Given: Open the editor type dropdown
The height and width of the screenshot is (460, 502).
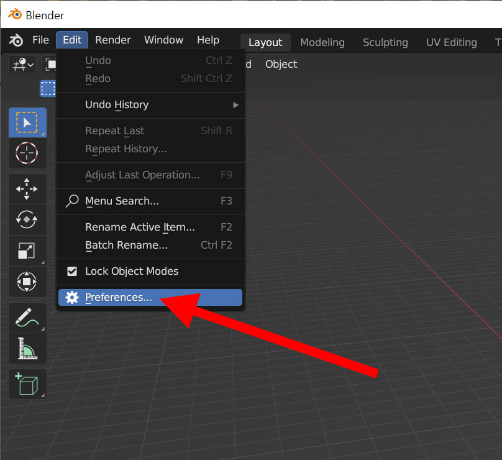Looking at the screenshot, I should pyautogui.click(x=22, y=65).
